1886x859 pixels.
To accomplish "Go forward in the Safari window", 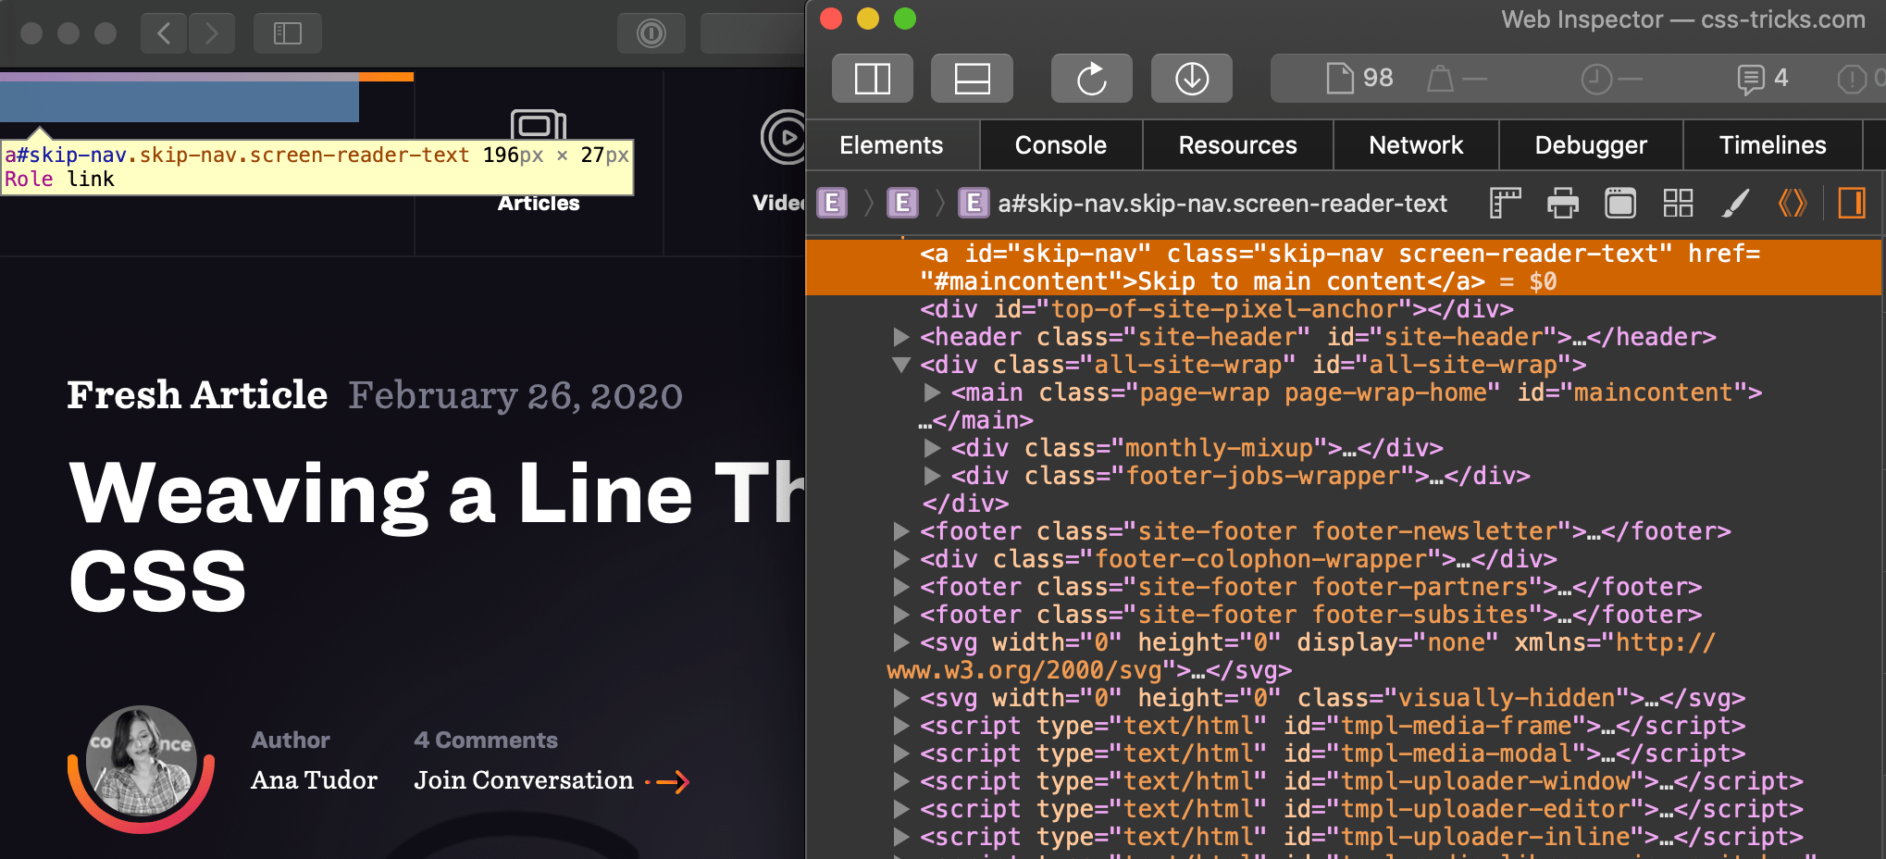I will 212,34.
